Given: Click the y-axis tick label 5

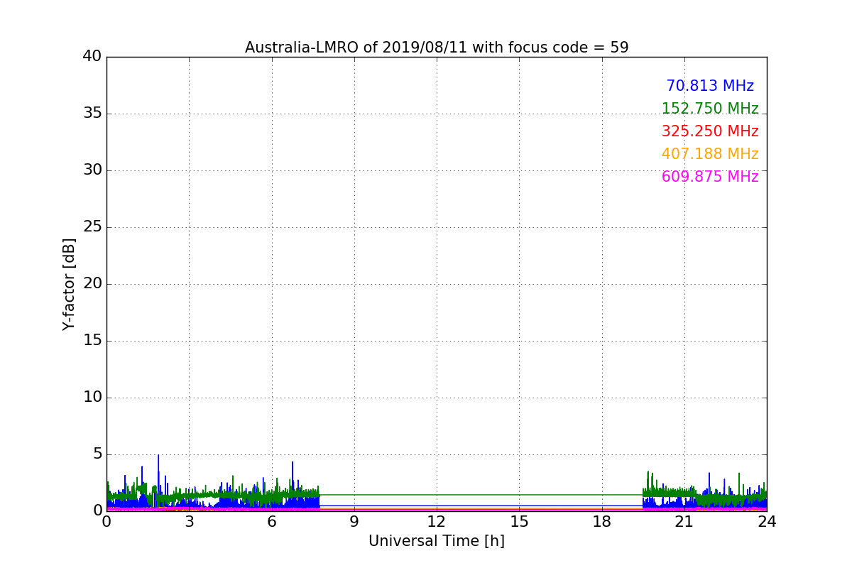Looking at the screenshot, I should click(97, 454).
